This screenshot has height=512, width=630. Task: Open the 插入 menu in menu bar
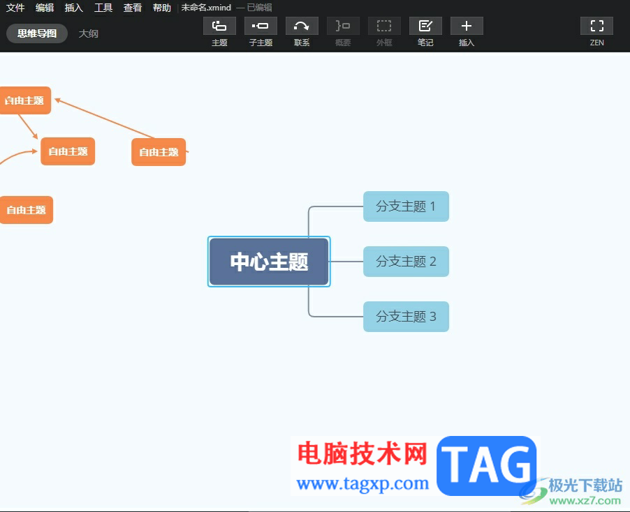(x=74, y=8)
